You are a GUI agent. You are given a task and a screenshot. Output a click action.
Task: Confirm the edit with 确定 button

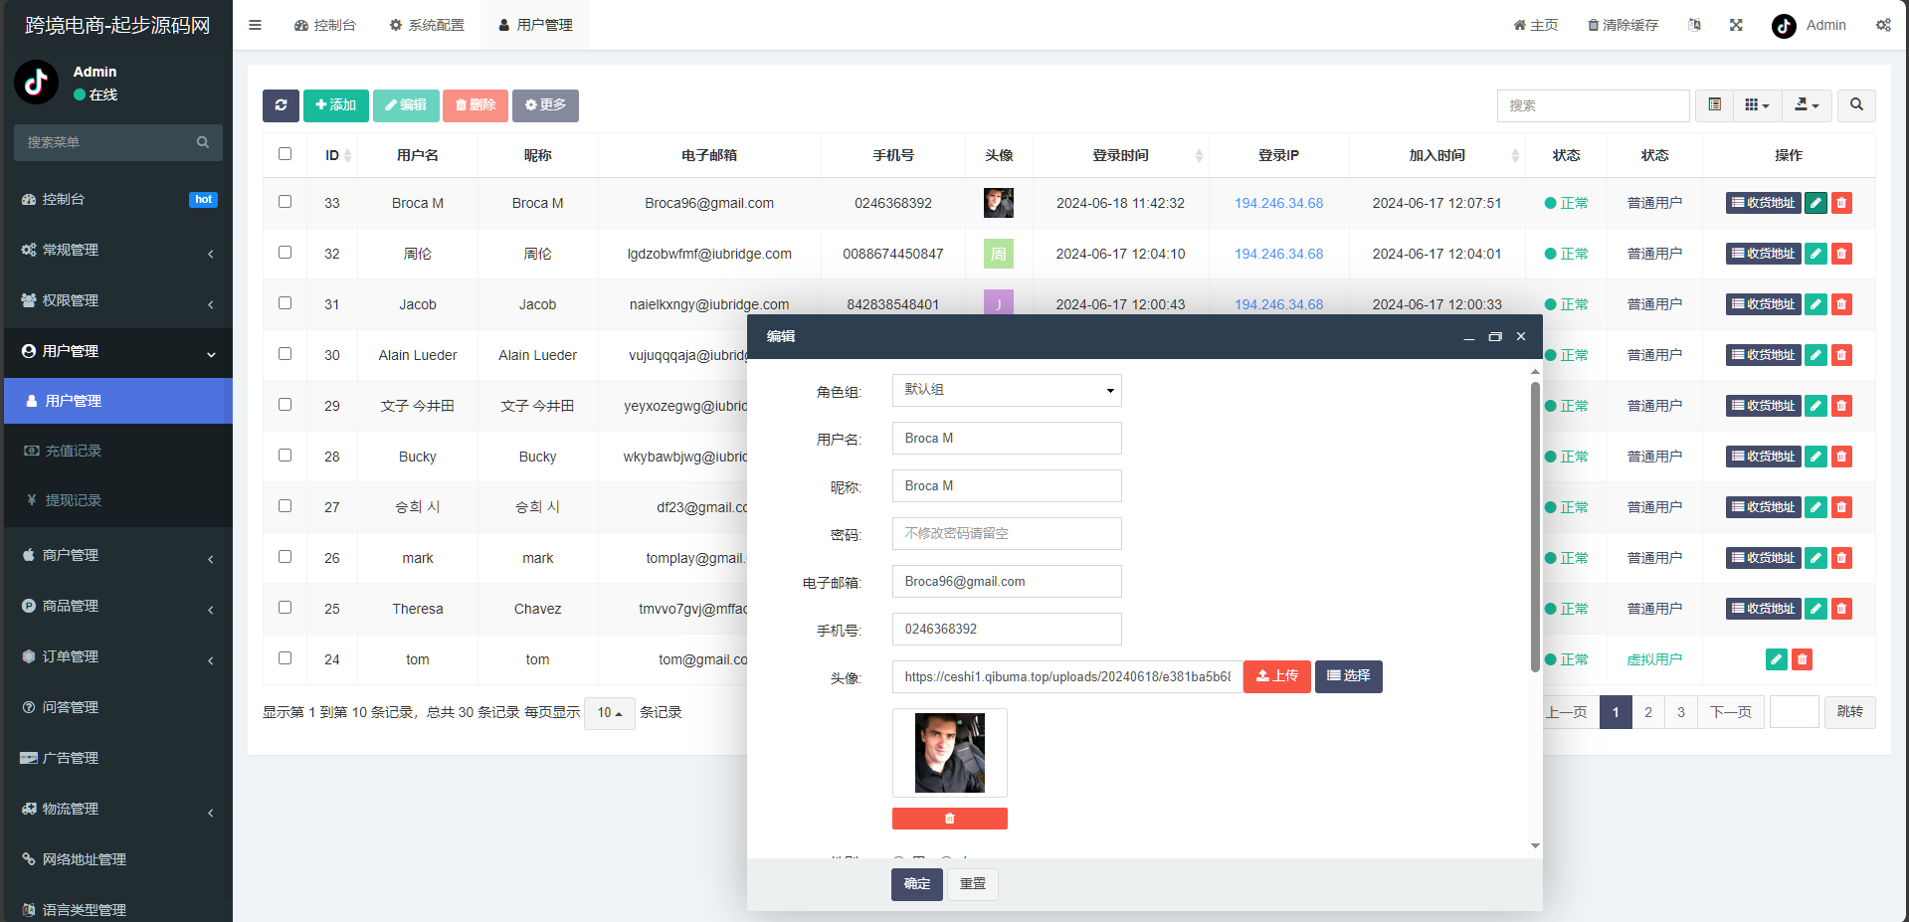(917, 884)
